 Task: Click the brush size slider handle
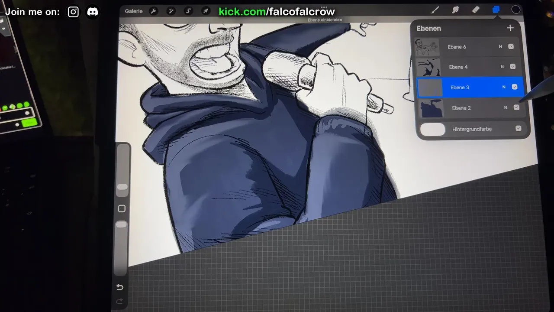[122, 187]
